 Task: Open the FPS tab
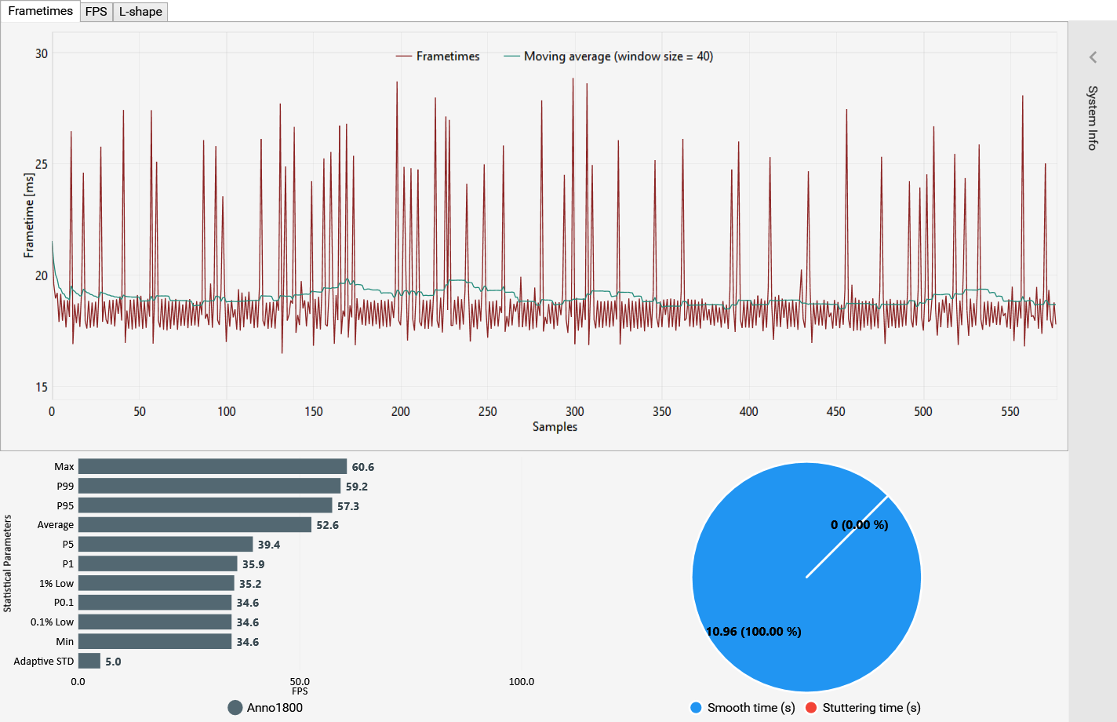coord(96,12)
